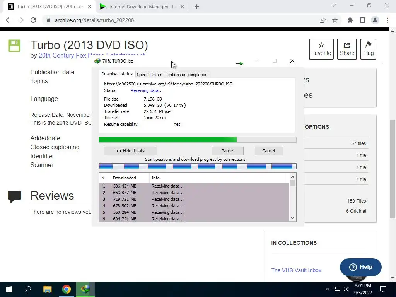Image resolution: width=396 pixels, height=297 pixels.
Task: Open the 6 Original link
Action: click(x=356, y=211)
